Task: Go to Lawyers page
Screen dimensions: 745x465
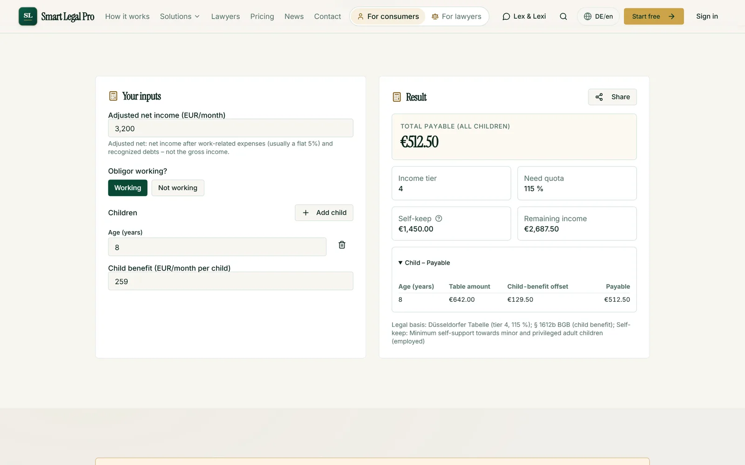Action: point(225,16)
